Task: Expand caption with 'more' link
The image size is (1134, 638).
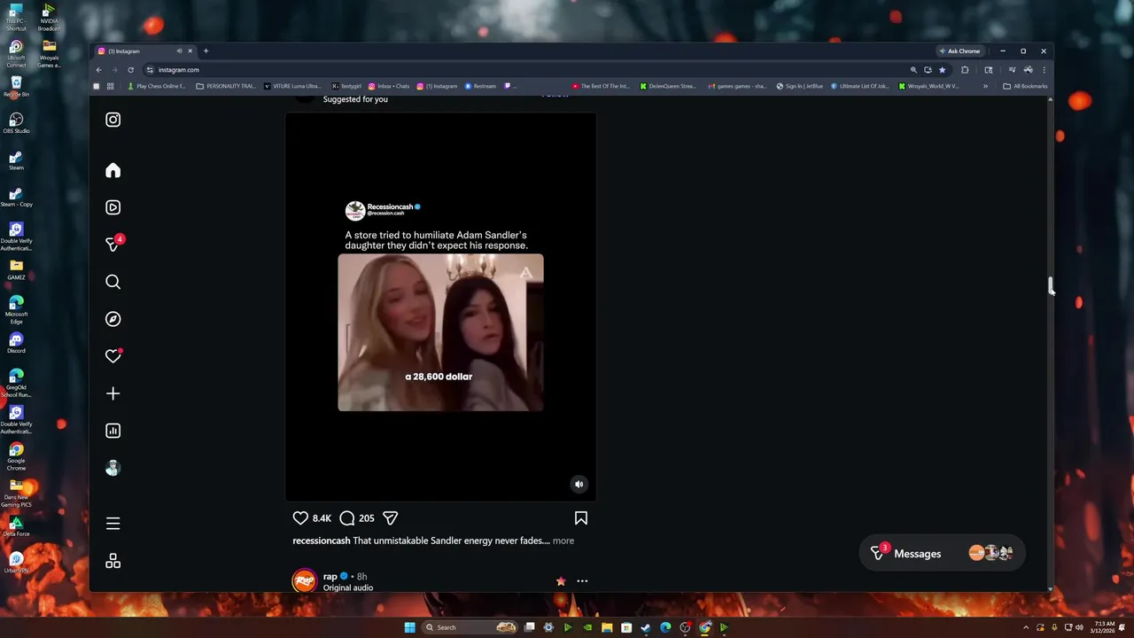Action: point(563,541)
